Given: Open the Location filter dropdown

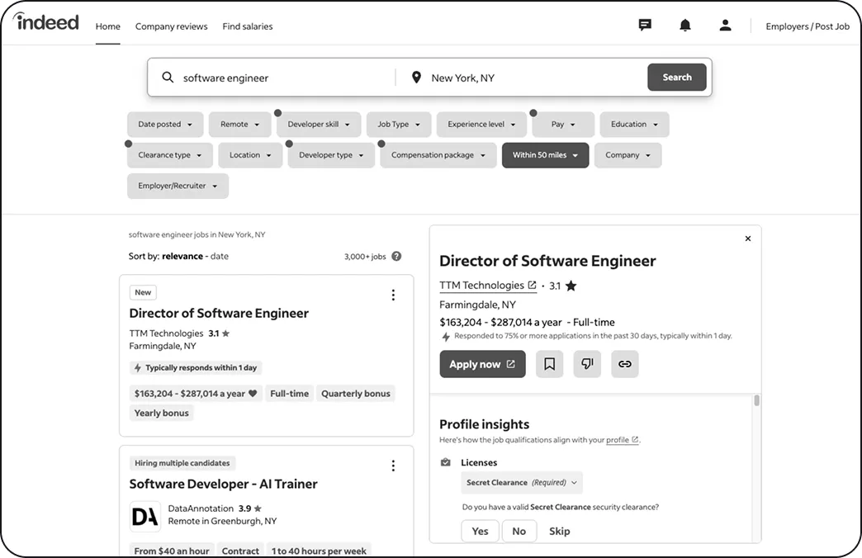Looking at the screenshot, I should [250, 155].
